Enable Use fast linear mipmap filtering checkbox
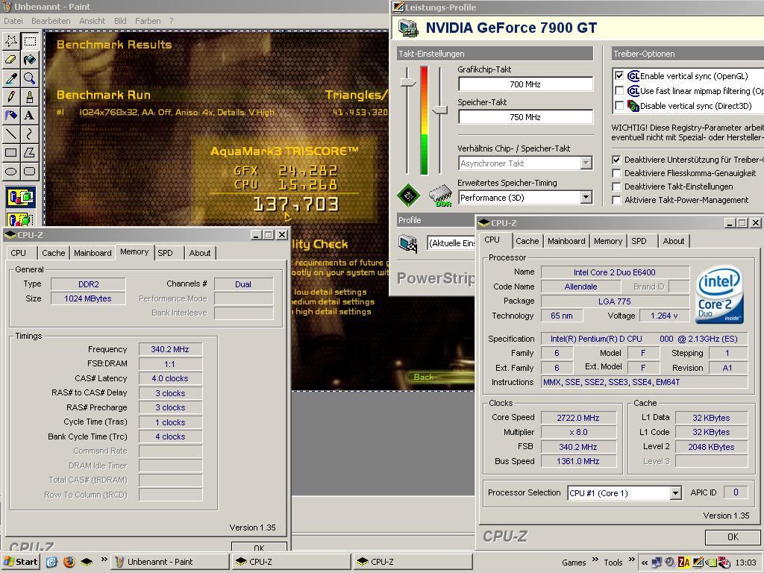Image resolution: width=764 pixels, height=573 pixels. [619, 90]
